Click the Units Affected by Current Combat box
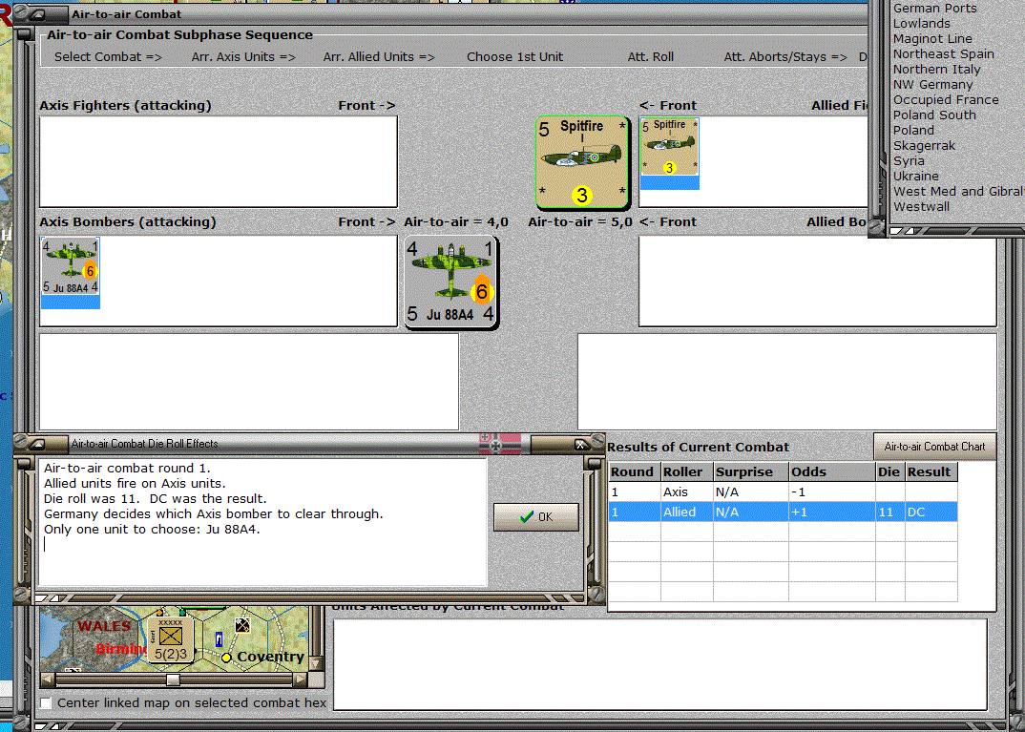Image resolution: width=1025 pixels, height=732 pixels. click(660, 664)
